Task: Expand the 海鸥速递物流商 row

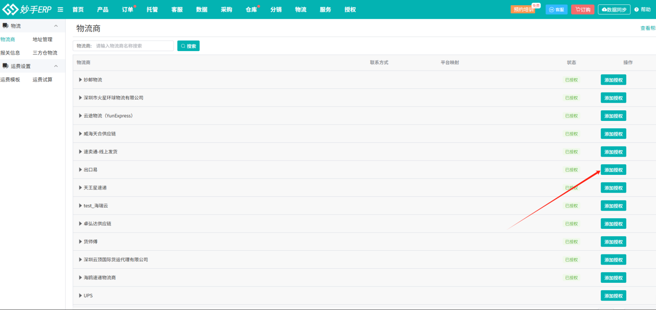Action: coord(80,278)
